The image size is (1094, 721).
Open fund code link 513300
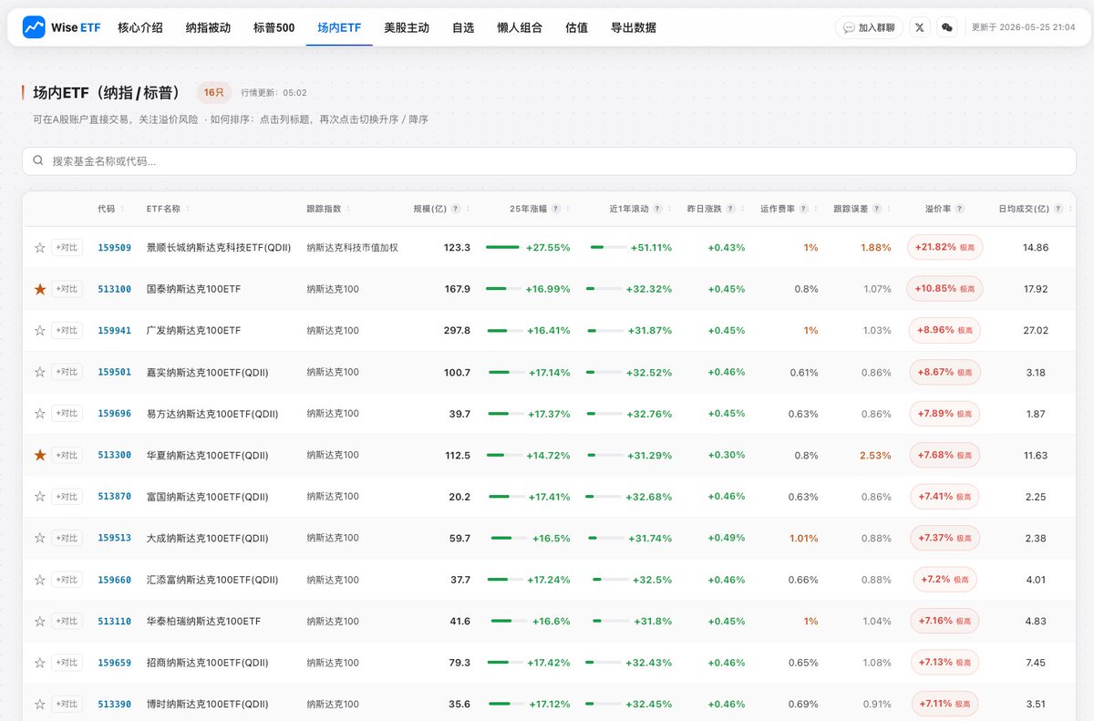point(115,455)
